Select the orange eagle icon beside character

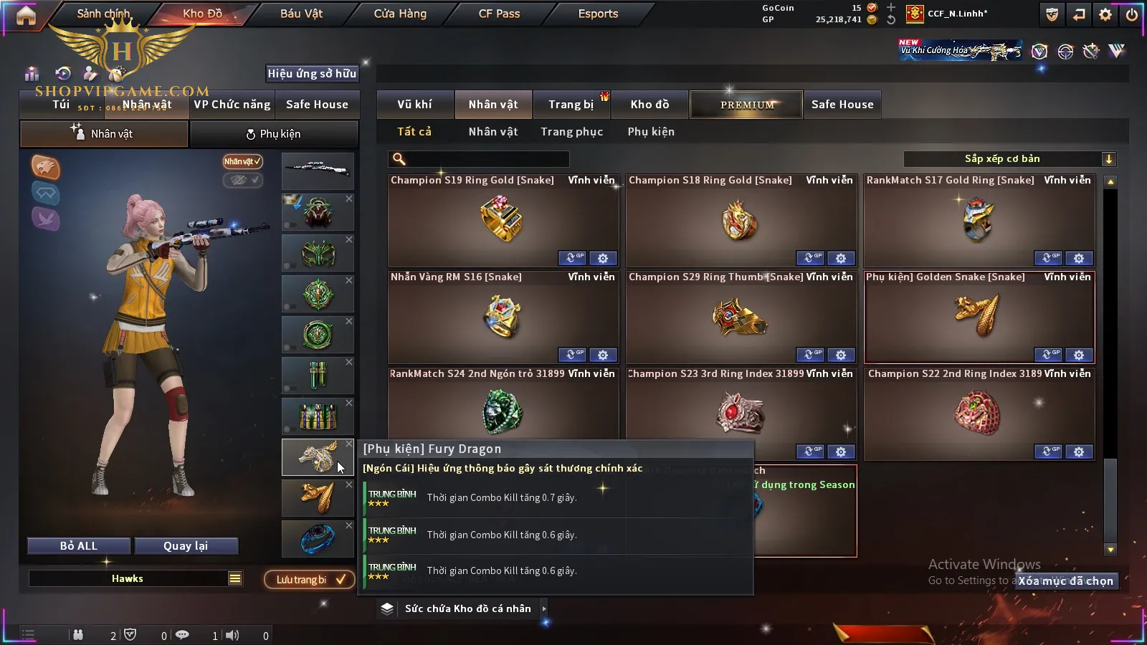point(45,167)
